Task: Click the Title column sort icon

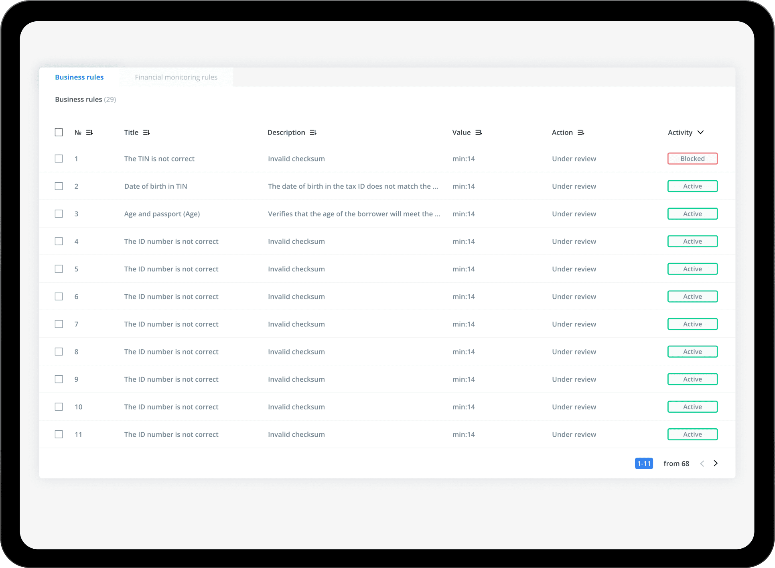Action: pos(146,132)
